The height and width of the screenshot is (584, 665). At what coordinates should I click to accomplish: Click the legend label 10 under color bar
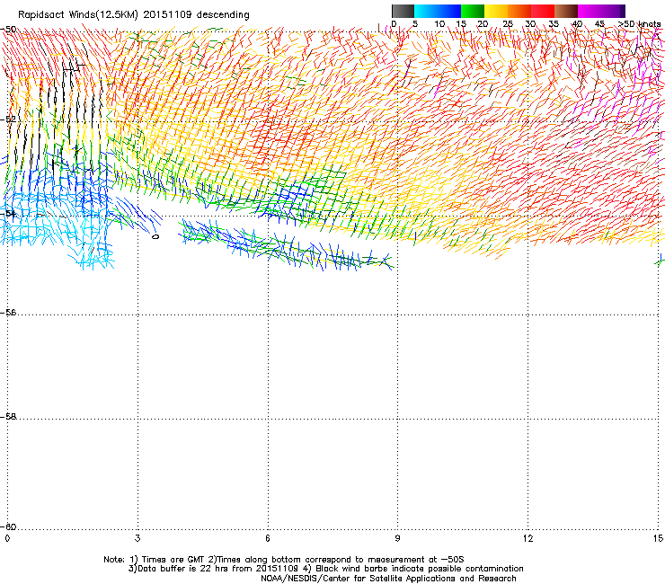[x=439, y=24]
